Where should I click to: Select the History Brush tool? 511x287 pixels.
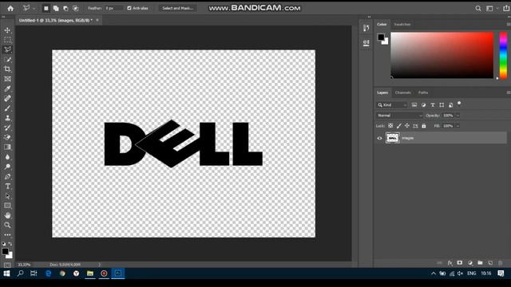coord(7,128)
